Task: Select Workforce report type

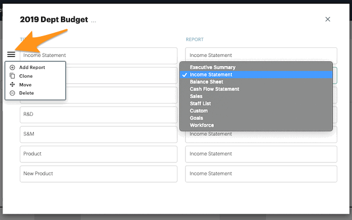Action: point(256,125)
